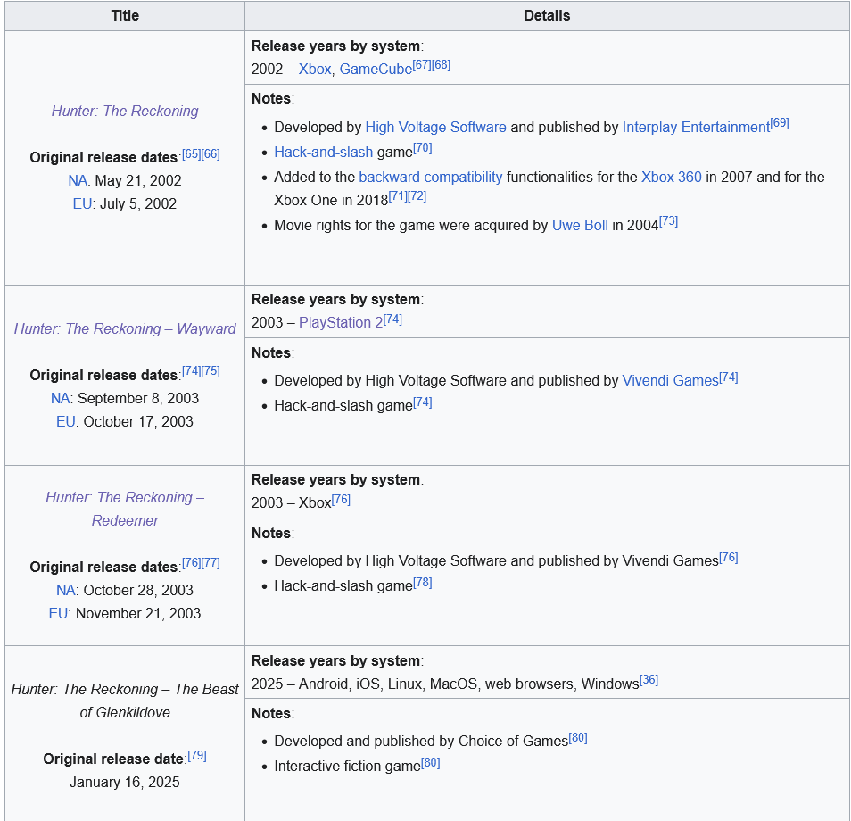Click the Details column header
Screen dimensions: 851x821
coord(547,16)
